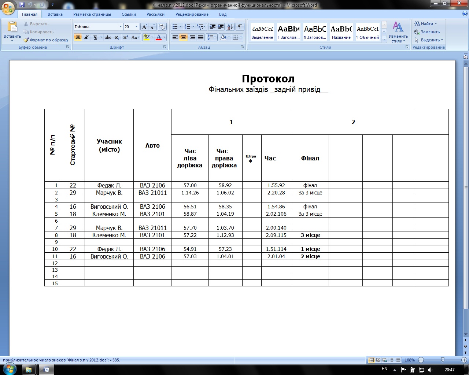
Task: Undo the last action in quick access
Action: pyautogui.click(x=30, y=5)
